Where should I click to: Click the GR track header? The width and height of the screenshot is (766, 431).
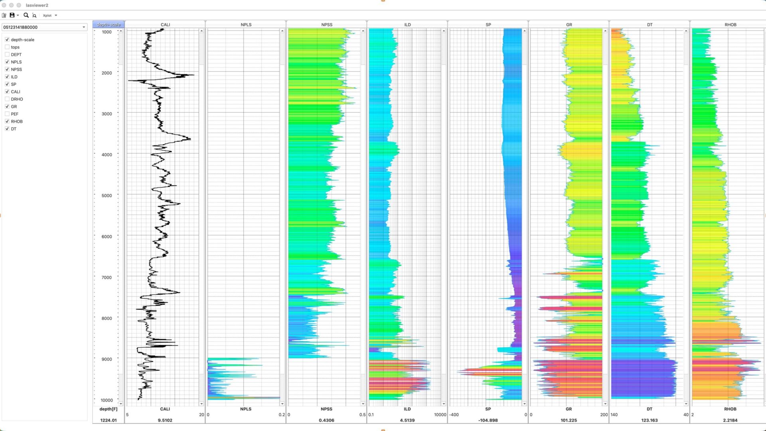569,24
